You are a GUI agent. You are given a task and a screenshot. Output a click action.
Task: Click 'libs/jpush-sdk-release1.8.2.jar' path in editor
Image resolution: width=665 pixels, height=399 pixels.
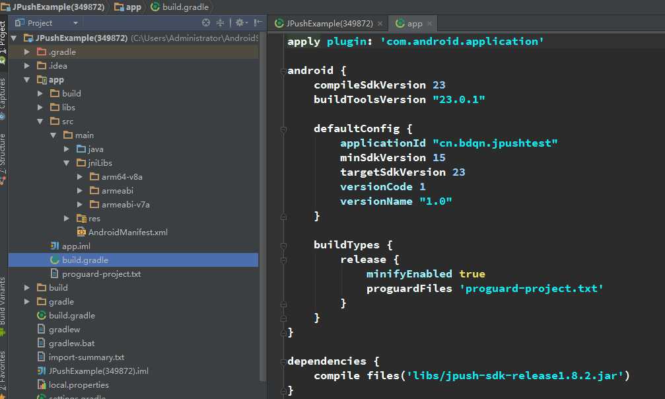tap(515, 376)
